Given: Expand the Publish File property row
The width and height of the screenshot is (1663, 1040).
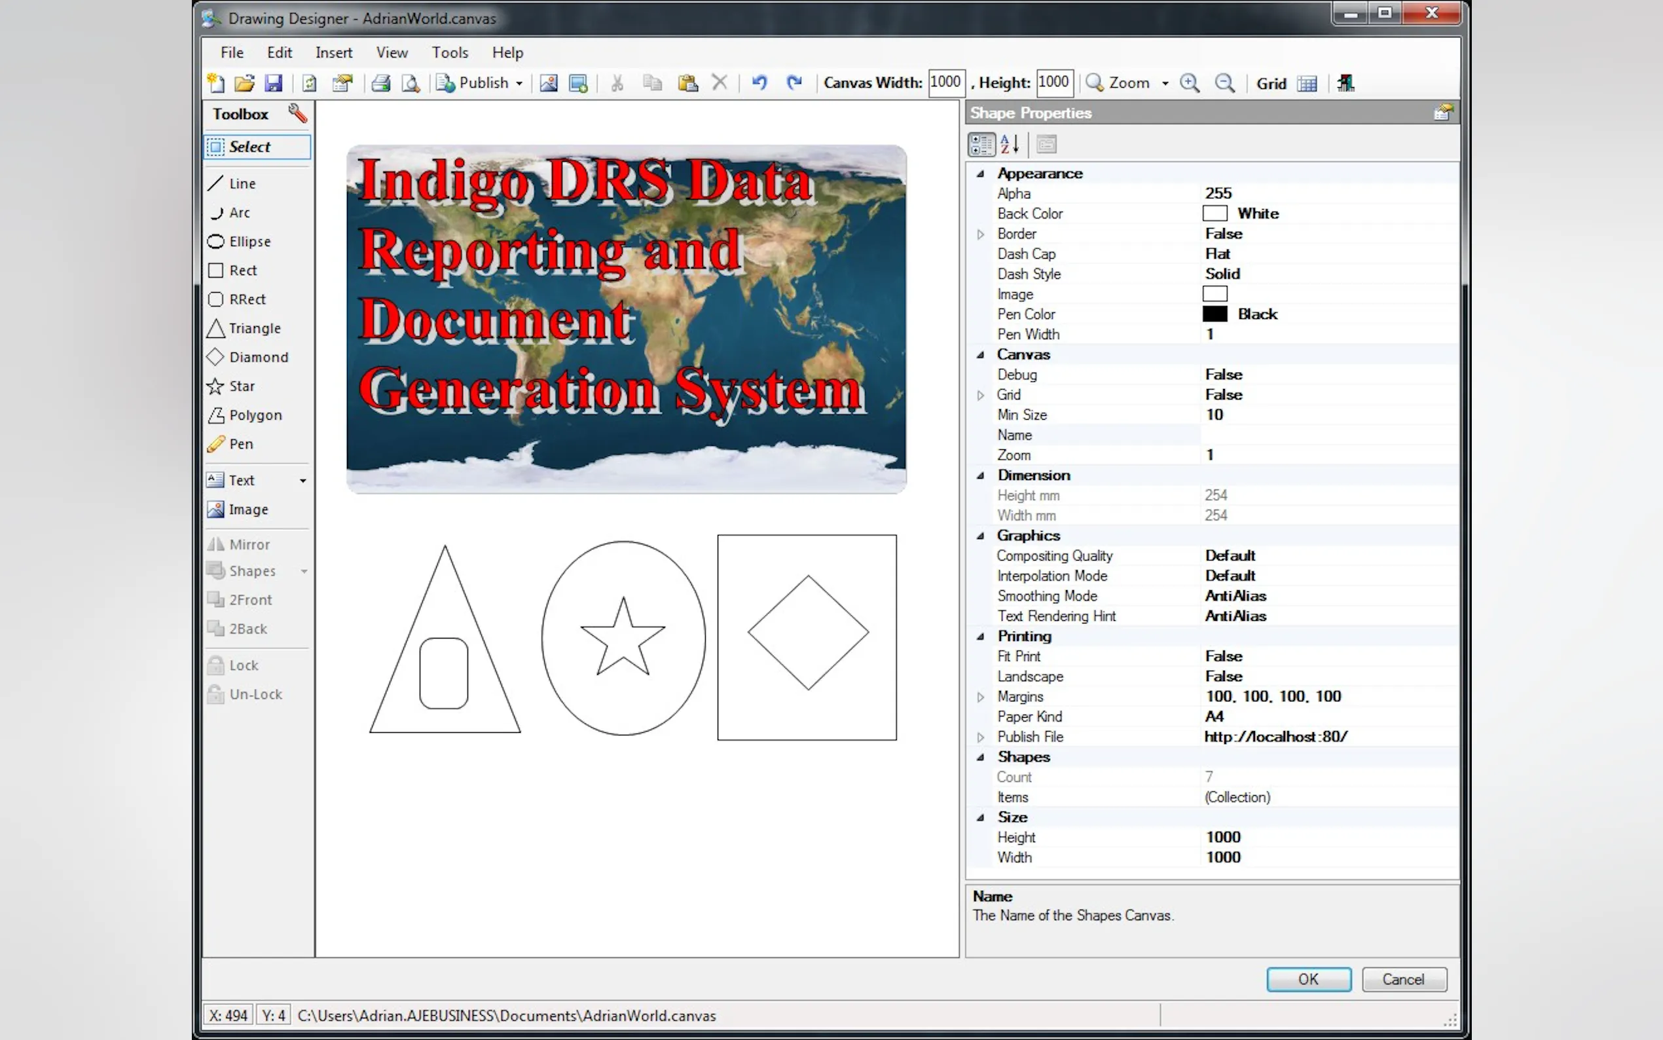Looking at the screenshot, I should click(980, 737).
